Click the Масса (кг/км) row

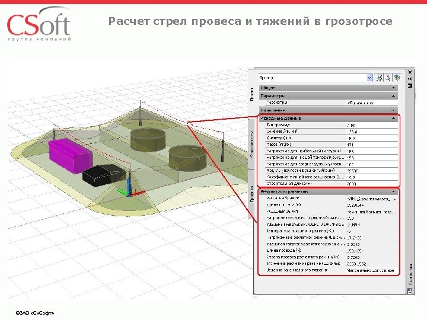point(331,145)
